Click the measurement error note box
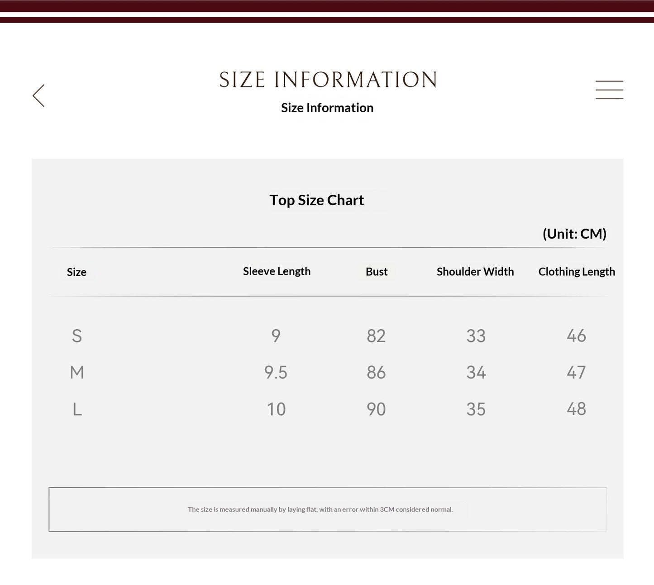This screenshot has width=654, height=585. [x=328, y=509]
